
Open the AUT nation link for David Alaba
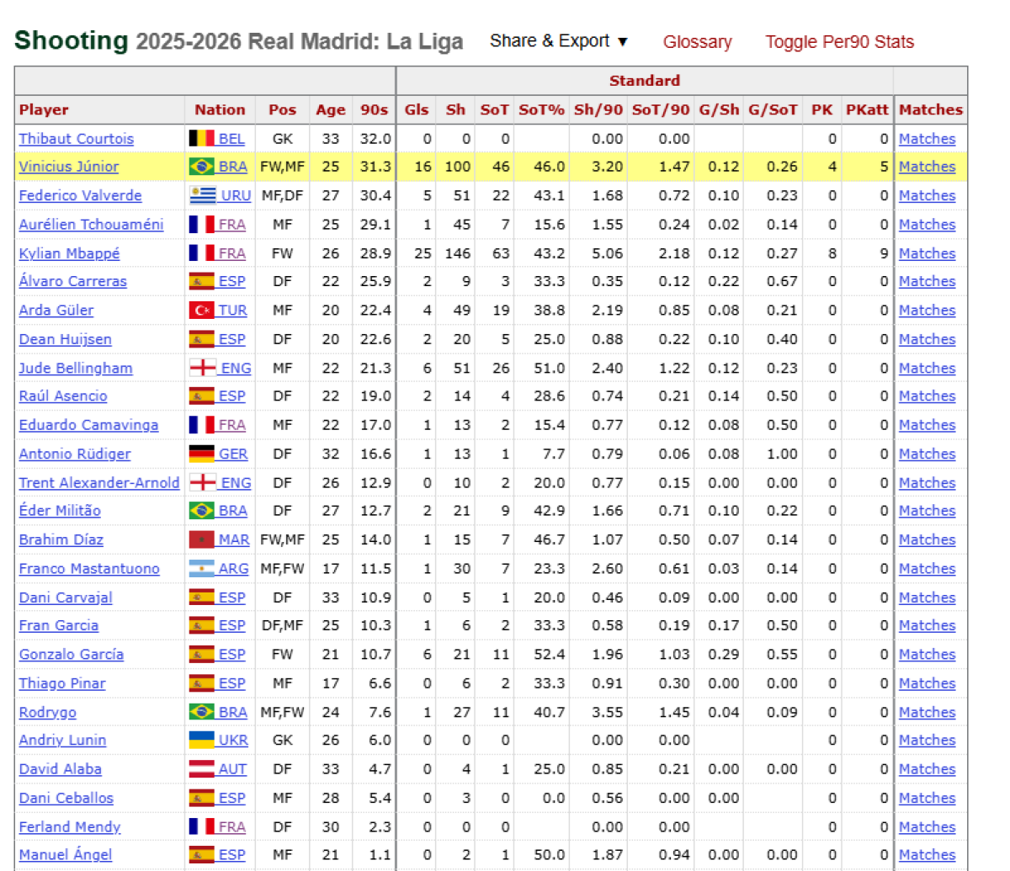click(x=232, y=769)
